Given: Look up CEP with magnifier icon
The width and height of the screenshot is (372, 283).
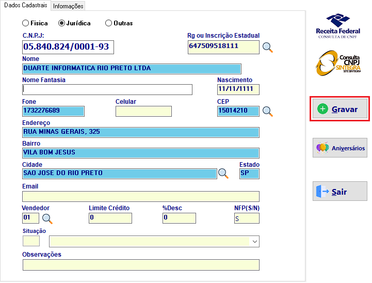Looking at the screenshot, I should tap(268, 112).
